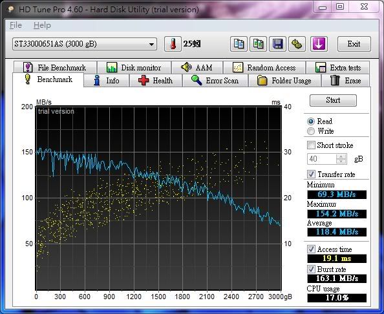Start the benchmark test
Viewport: 384px width, 314px height.
tap(333, 100)
